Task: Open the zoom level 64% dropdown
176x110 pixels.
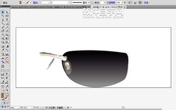Action: tap(19, 108)
